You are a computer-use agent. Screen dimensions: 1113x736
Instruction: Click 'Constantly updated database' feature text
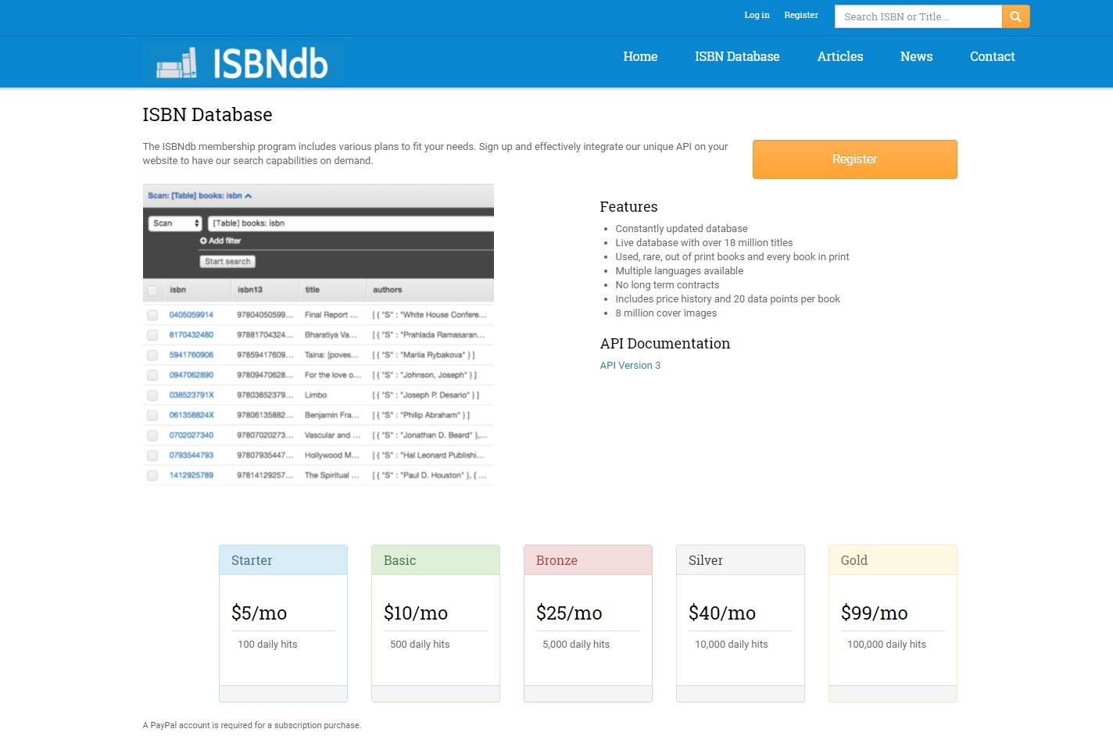point(682,229)
